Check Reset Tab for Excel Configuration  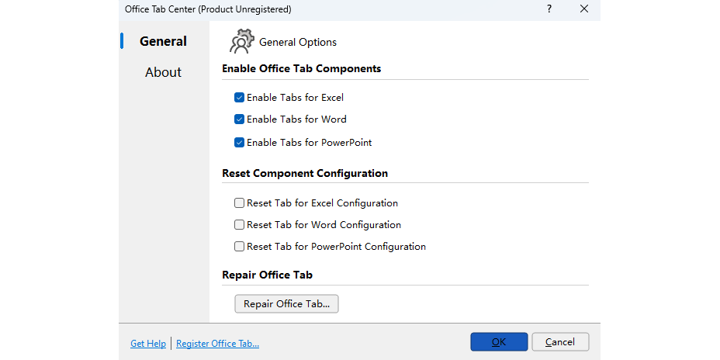[x=240, y=203]
